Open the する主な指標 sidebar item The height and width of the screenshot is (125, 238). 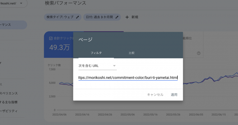pyautogui.click(x=9, y=102)
